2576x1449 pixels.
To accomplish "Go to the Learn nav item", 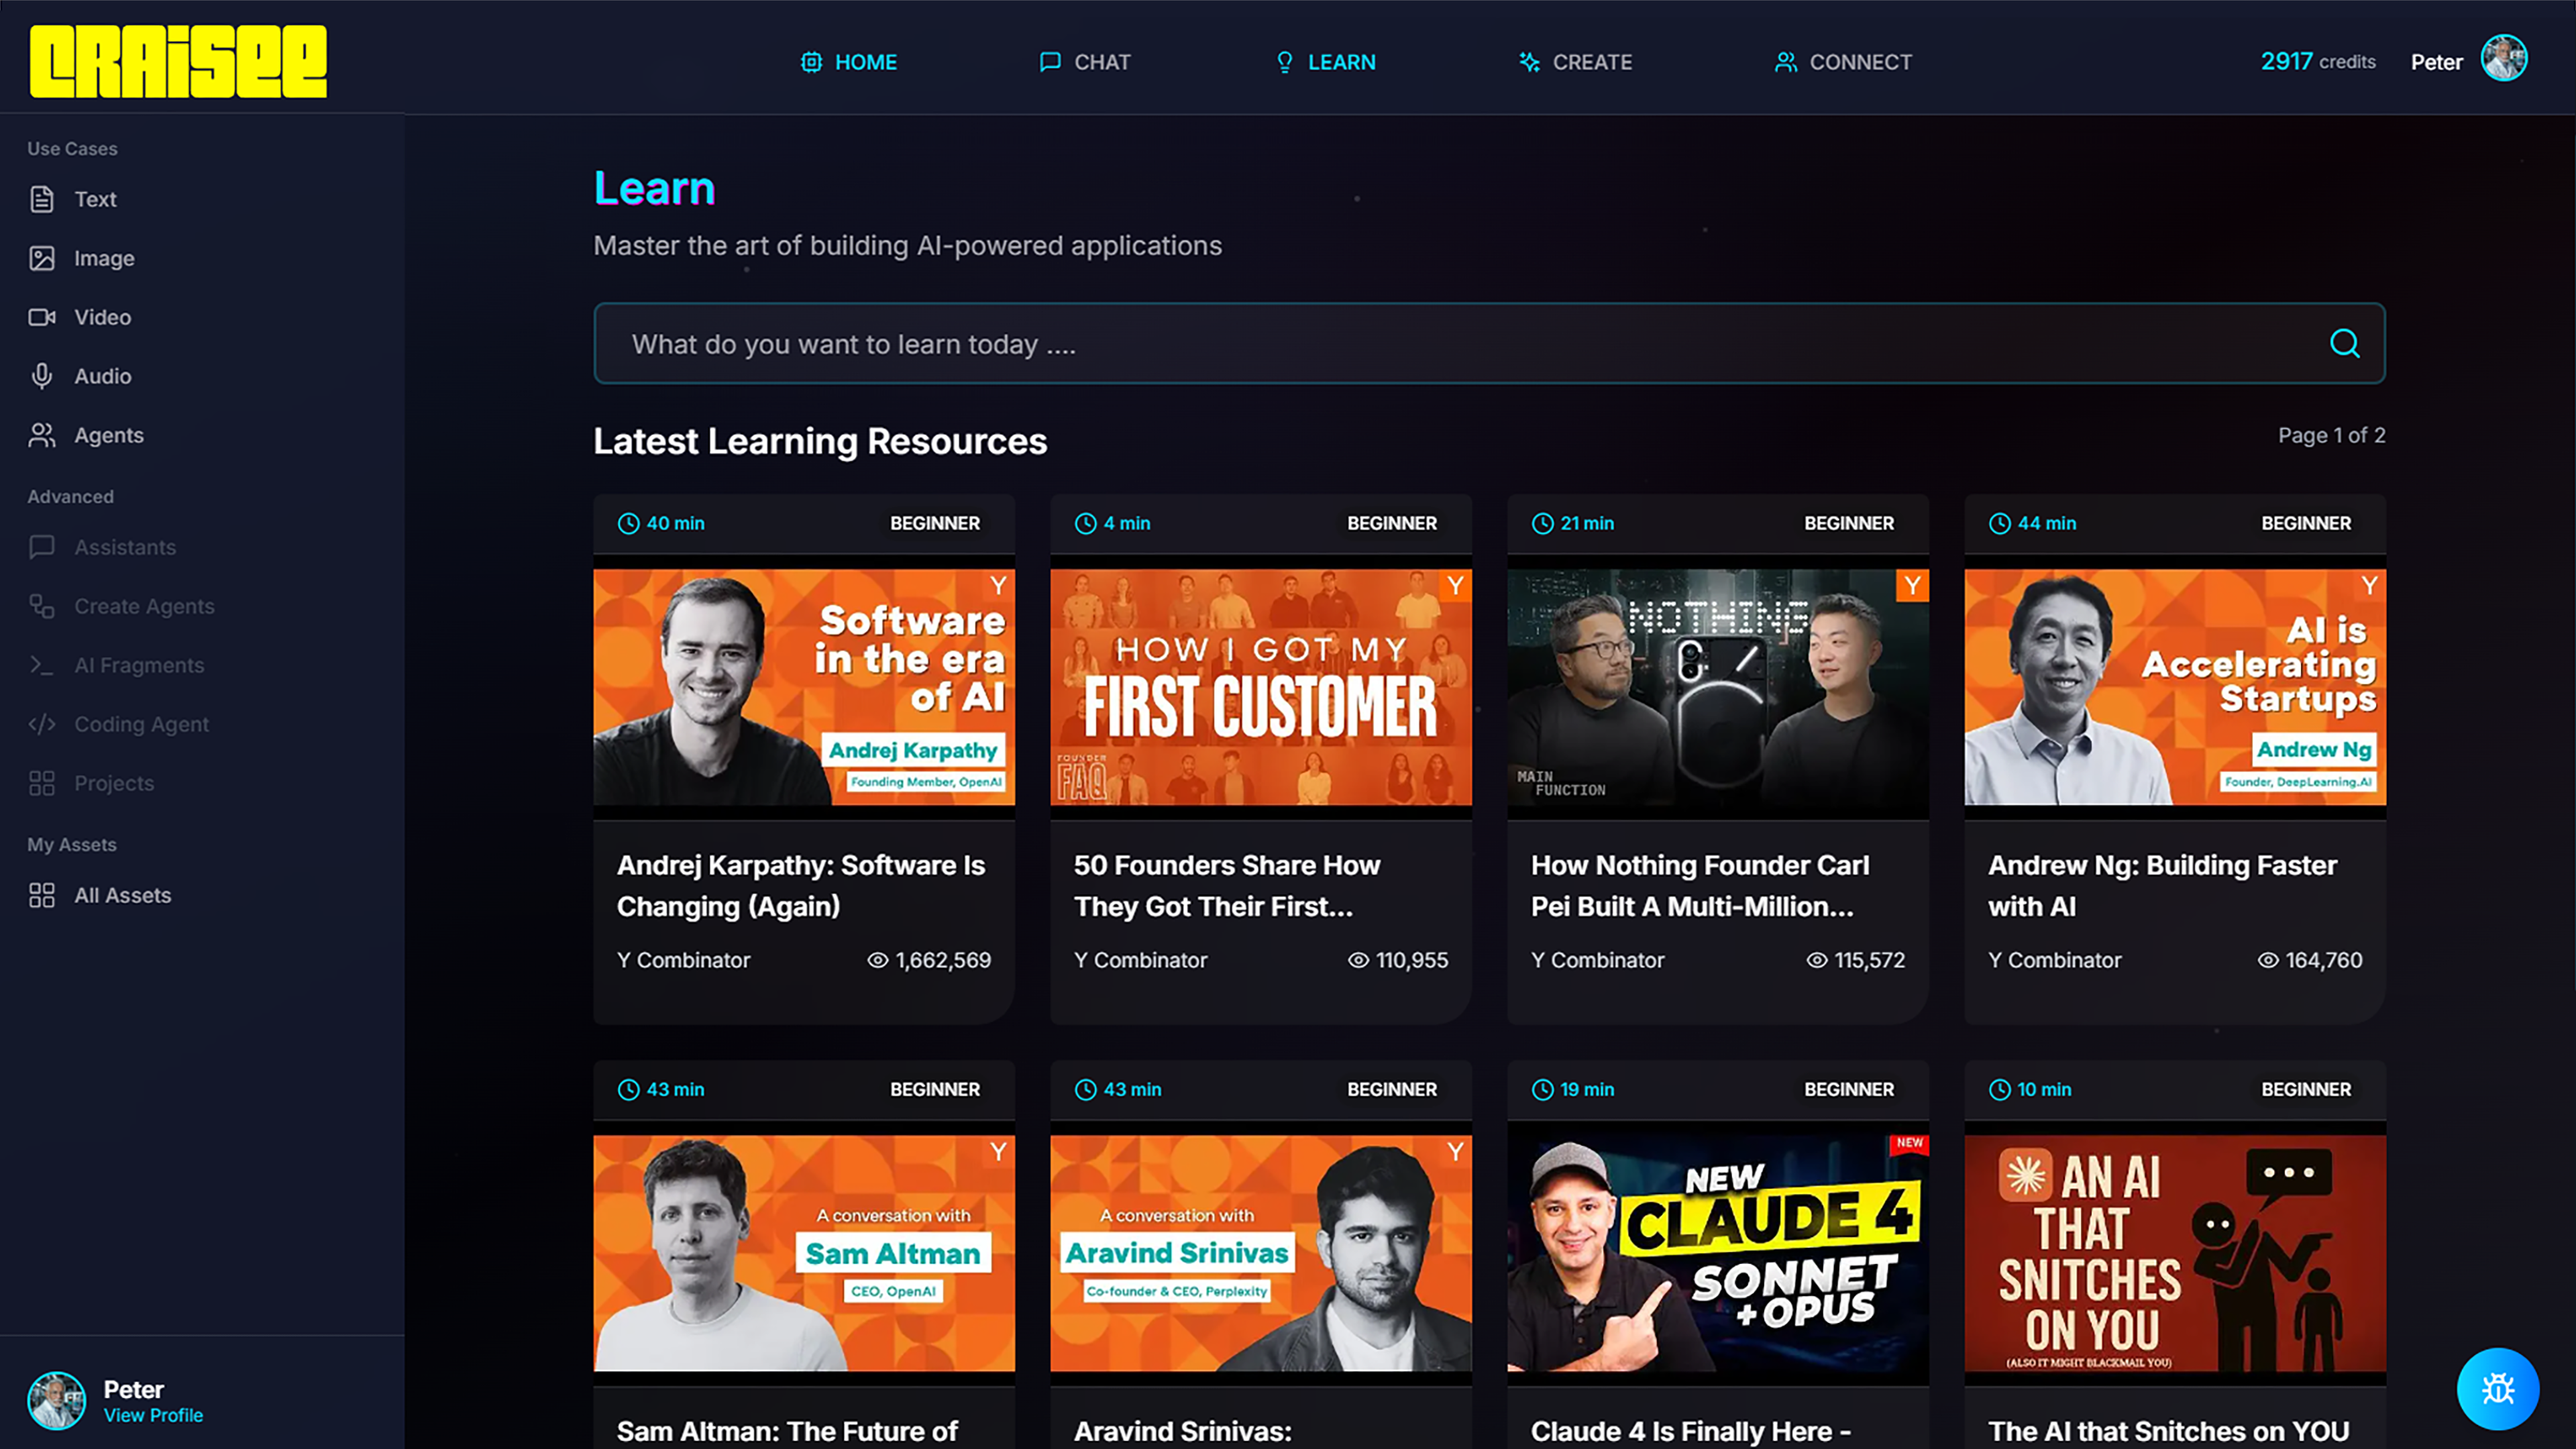I will pyautogui.click(x=1325, y=62).
